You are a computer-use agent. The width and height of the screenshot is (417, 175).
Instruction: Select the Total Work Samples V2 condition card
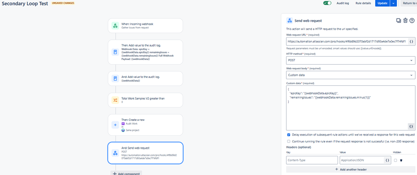[145, 100]
